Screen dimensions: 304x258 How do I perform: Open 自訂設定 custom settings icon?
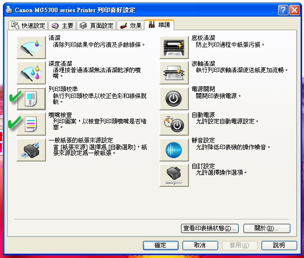(x=174, y=175)
